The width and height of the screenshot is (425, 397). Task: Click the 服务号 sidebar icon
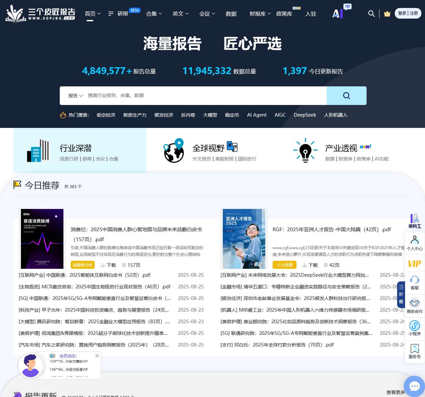coord(414,351)
